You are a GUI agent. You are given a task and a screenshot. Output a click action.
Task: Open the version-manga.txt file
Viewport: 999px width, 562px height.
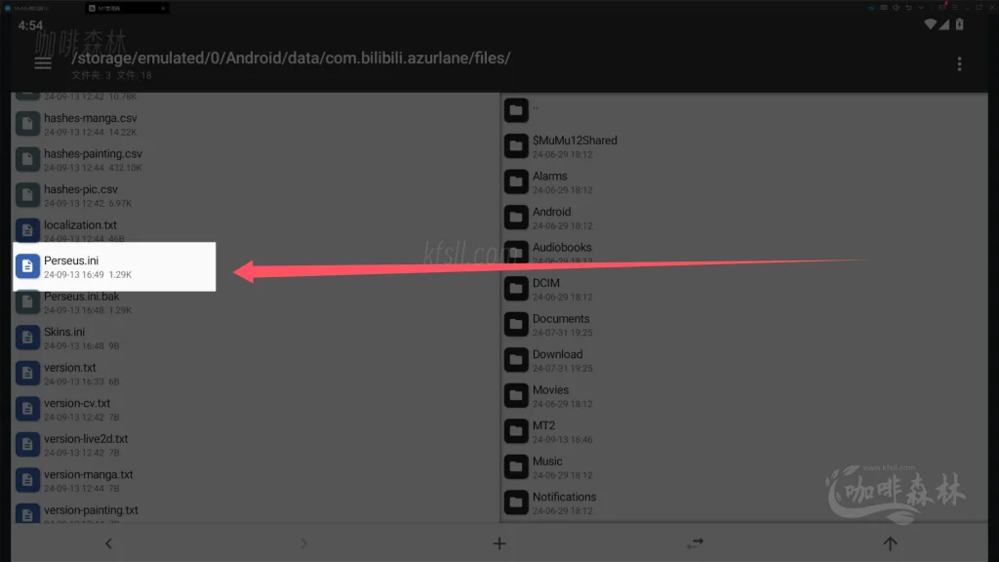(x=255, y=481)
